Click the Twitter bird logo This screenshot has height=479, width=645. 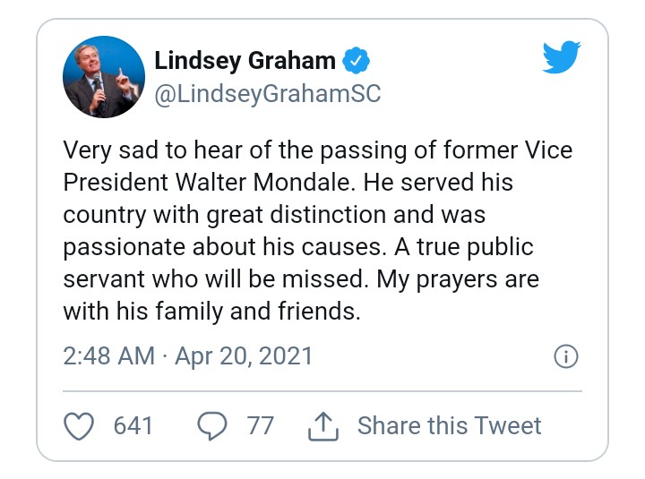(562, 59)
